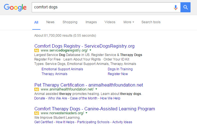197x128 pixels.
Task: Switch to the News tab
Action: click(50, 22)
